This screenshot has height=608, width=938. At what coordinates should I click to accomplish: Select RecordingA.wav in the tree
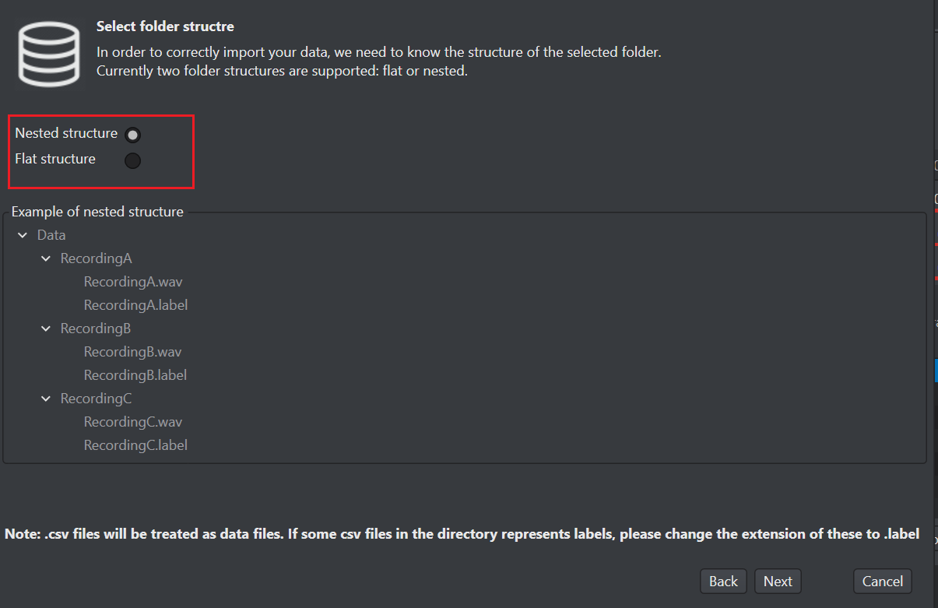133,282
